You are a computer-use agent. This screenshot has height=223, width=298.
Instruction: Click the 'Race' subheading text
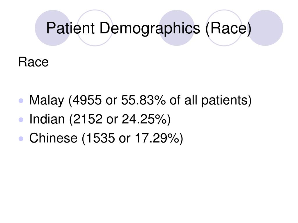pos(33,62)
